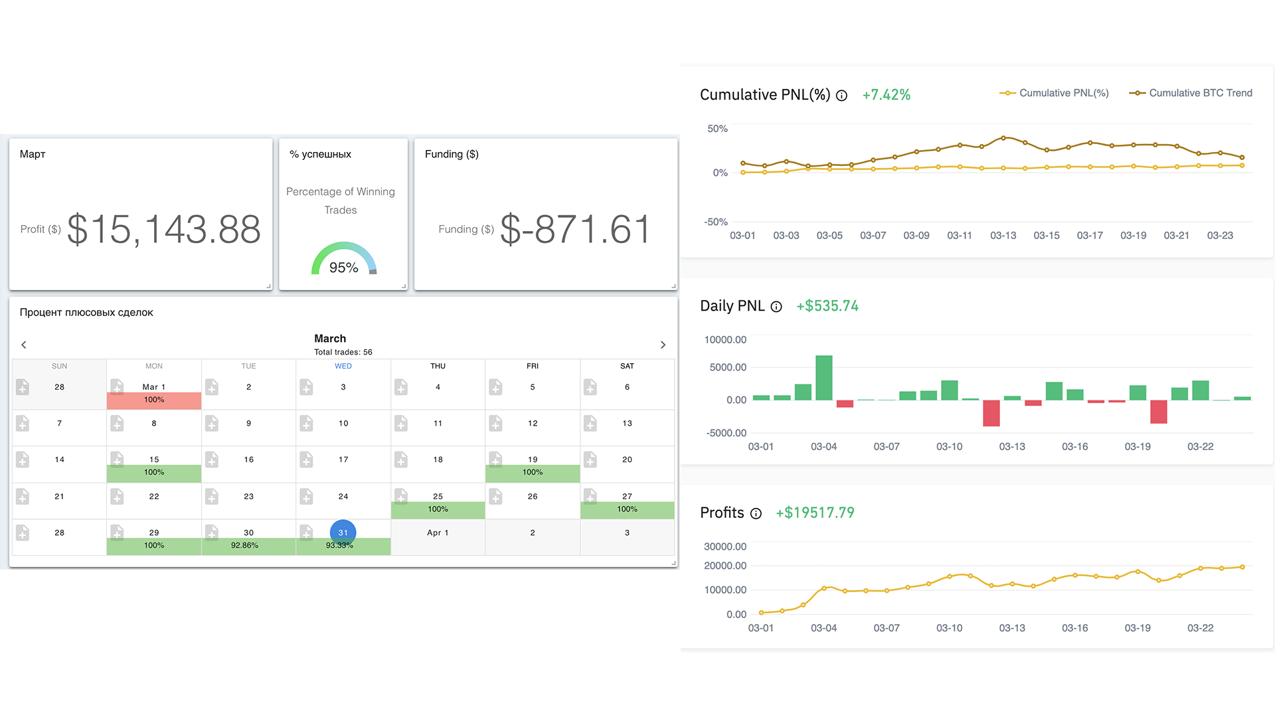This screenshot has width=1275, height=717.
Task: Add a note on March 18
Action: point(401,459)
